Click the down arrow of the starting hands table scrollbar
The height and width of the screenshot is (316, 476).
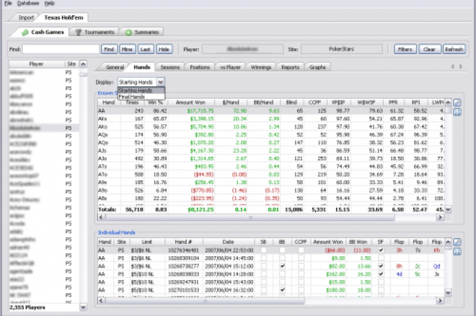click(x=448, y=209)
